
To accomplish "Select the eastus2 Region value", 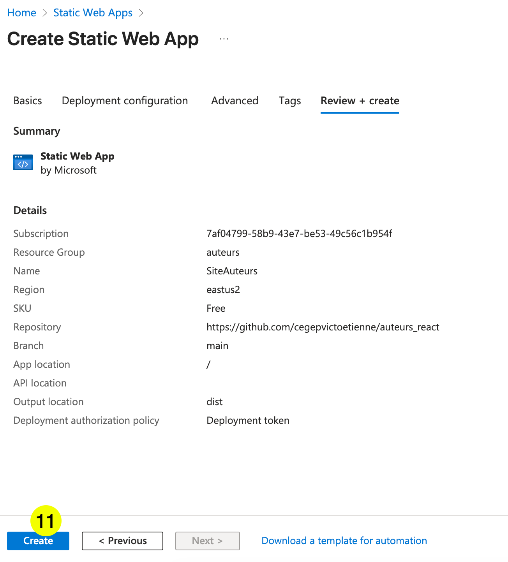I will (223, 290).
